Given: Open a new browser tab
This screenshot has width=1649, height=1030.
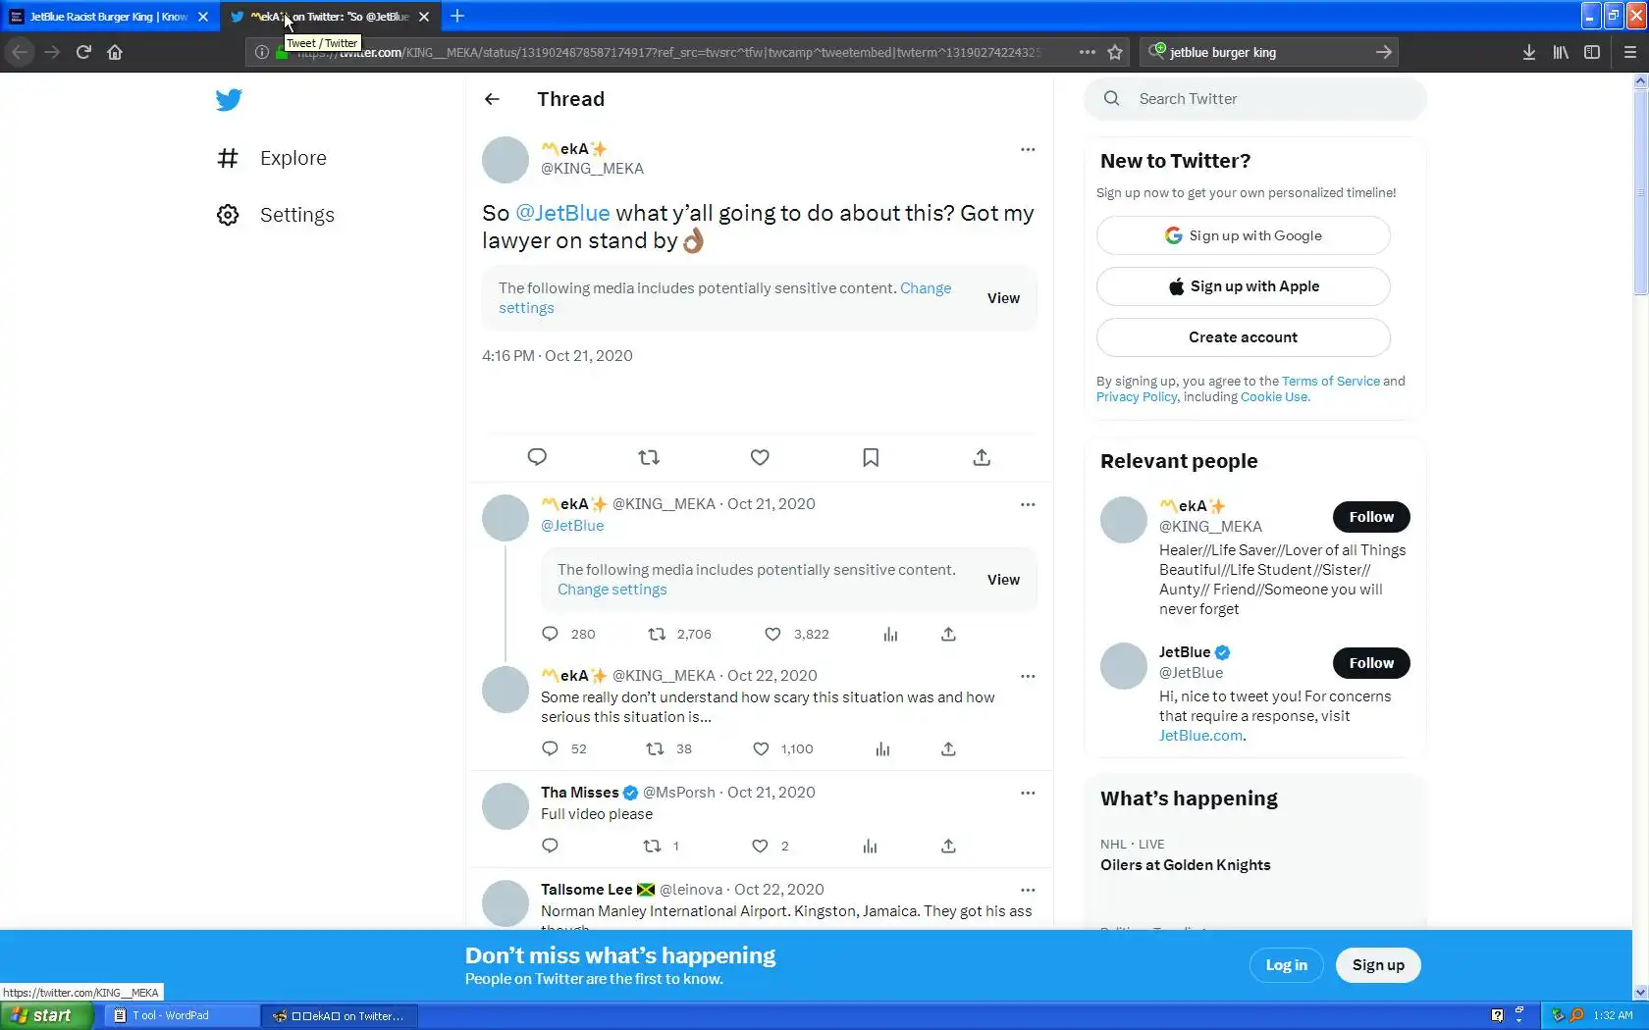Looking at the screenshot, I should click(x=457, y=17).
